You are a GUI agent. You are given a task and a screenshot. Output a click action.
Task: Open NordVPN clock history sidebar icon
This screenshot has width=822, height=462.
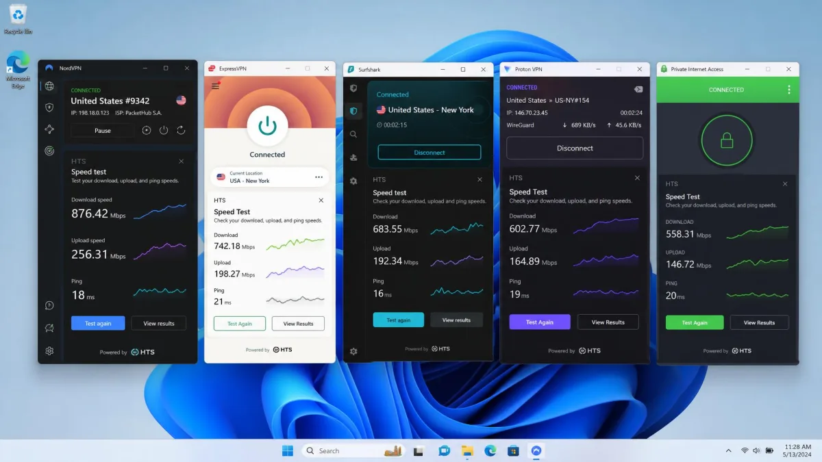(49, 305)
